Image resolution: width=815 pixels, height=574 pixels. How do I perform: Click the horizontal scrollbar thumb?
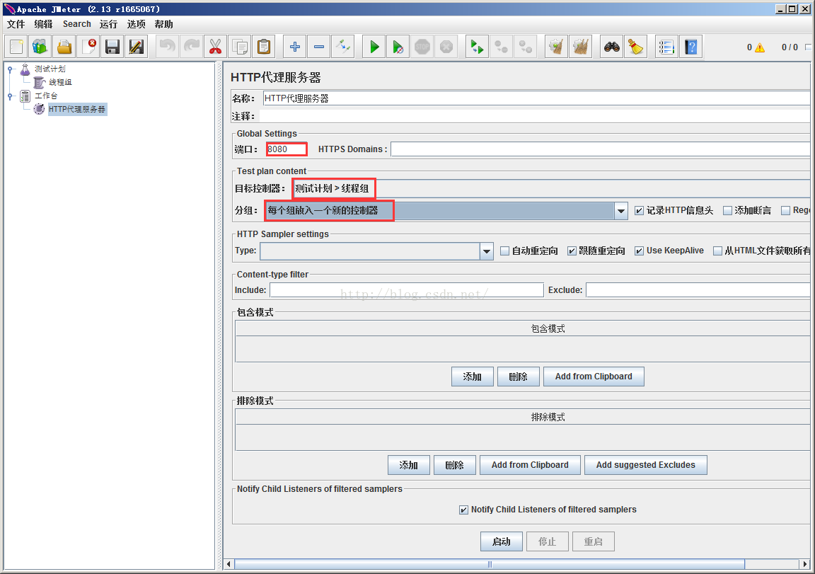490,564
